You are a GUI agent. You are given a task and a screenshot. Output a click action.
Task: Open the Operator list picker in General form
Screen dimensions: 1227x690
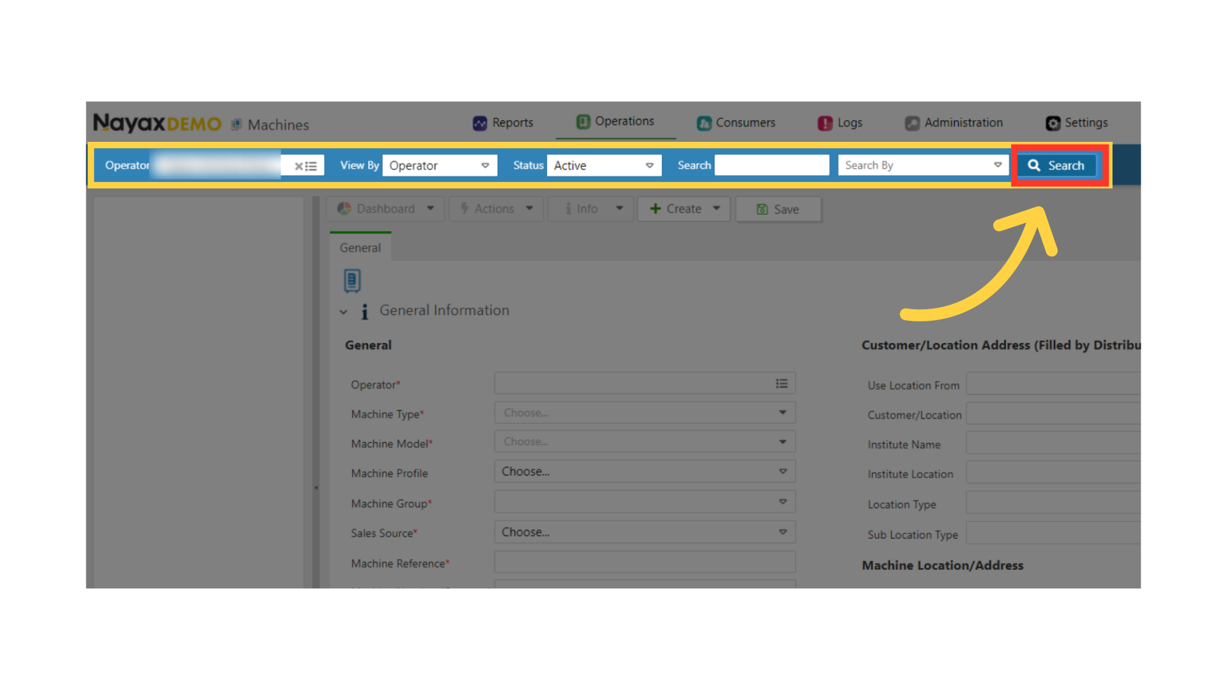(x=782, y=383)
